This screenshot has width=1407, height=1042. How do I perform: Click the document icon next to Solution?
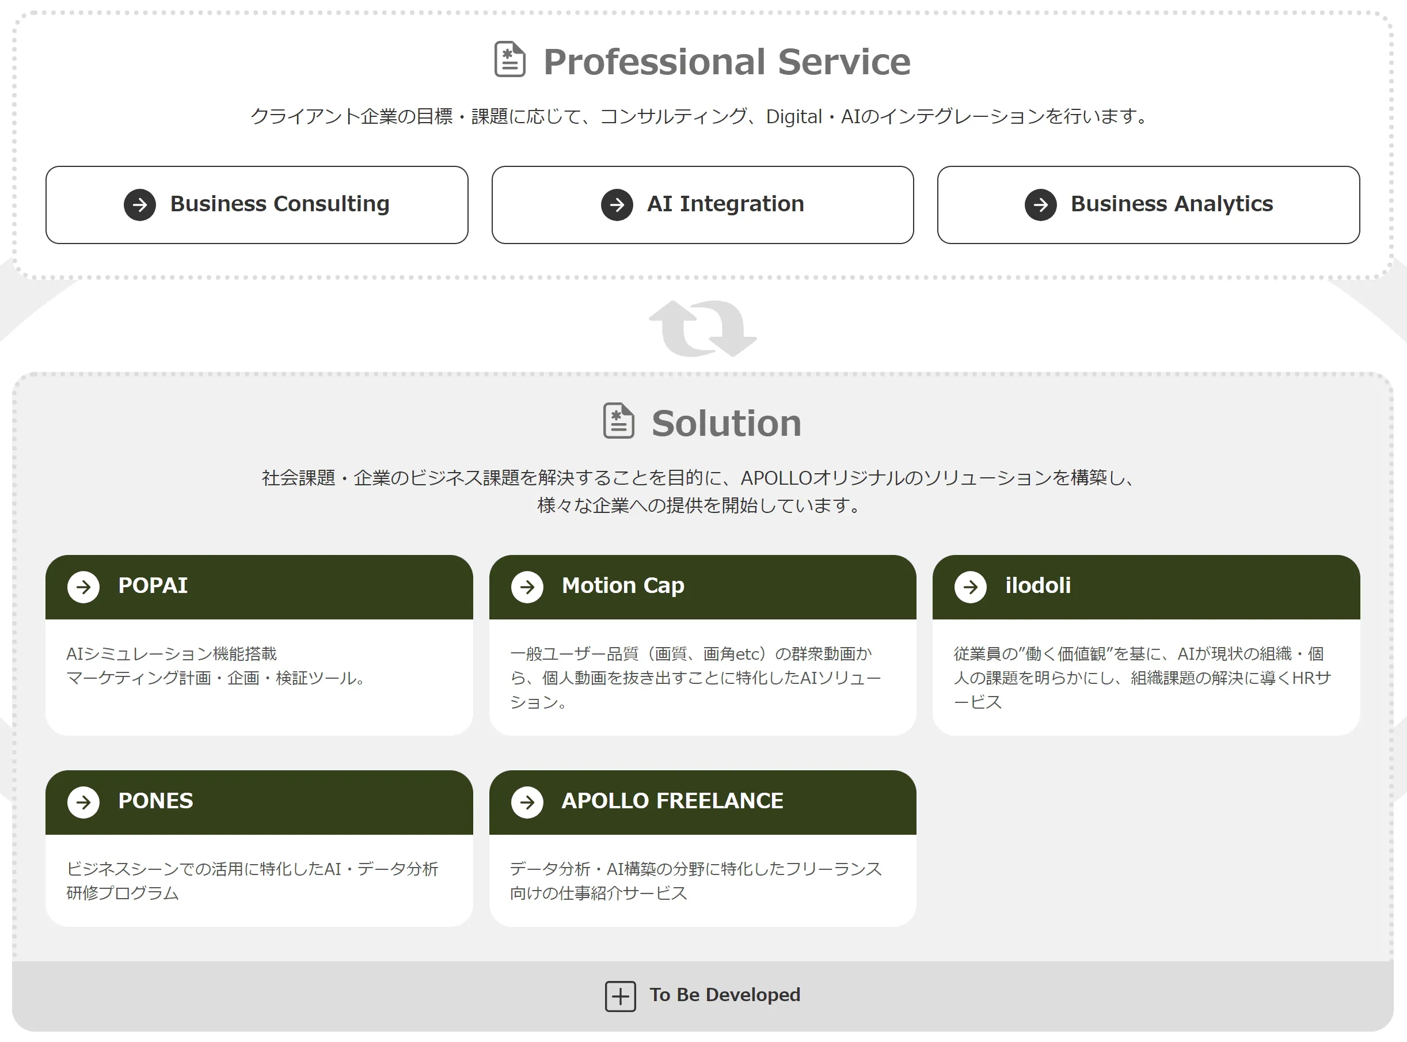click(x=618, y=421)
